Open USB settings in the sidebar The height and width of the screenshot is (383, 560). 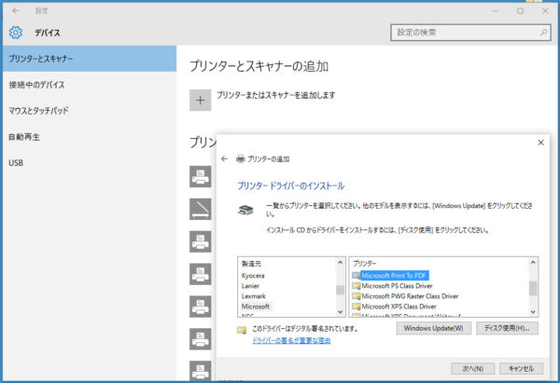click(x=90, y=163)
